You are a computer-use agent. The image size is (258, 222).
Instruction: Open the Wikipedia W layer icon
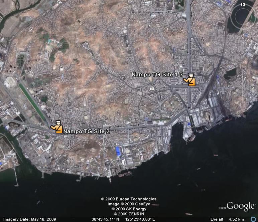pos(152,89)
